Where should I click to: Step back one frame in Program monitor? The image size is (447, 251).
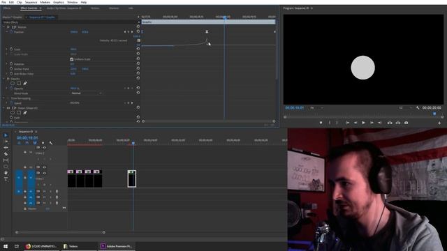coord(356,123)
